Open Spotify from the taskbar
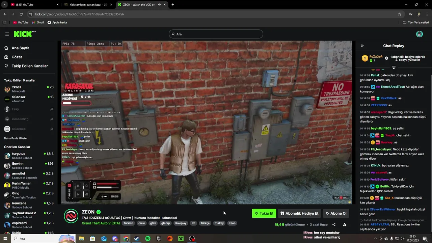Viewport: 432px width, 243px height. 148,239
